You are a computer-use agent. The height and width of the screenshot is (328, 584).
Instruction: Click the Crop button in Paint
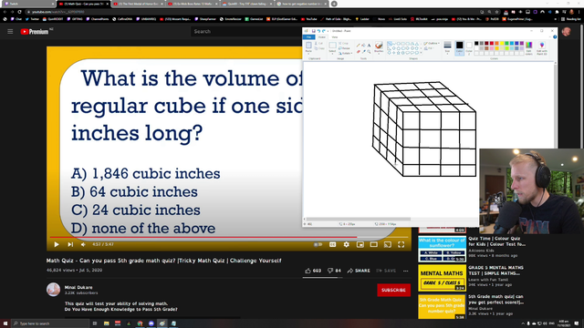point(343,43)
